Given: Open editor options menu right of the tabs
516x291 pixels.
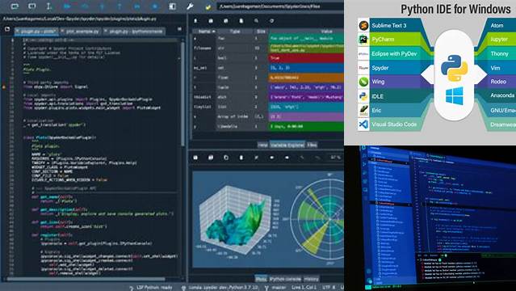Looking at the screenshot, I should point(179,29).
